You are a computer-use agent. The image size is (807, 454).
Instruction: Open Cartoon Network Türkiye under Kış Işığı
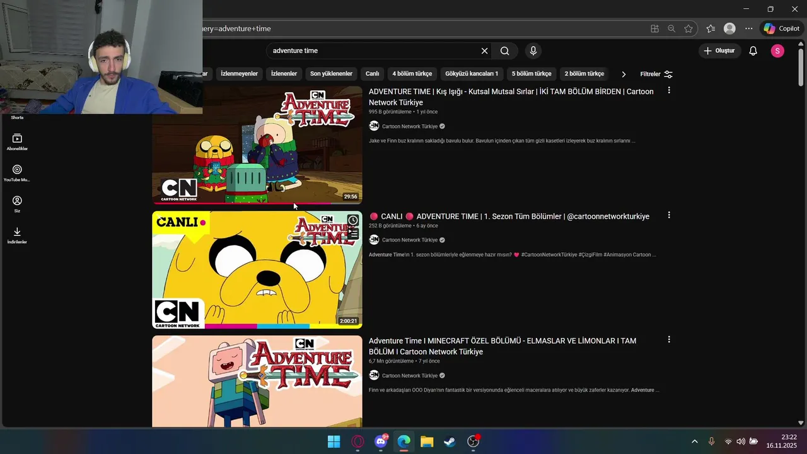tap(410, 126)
